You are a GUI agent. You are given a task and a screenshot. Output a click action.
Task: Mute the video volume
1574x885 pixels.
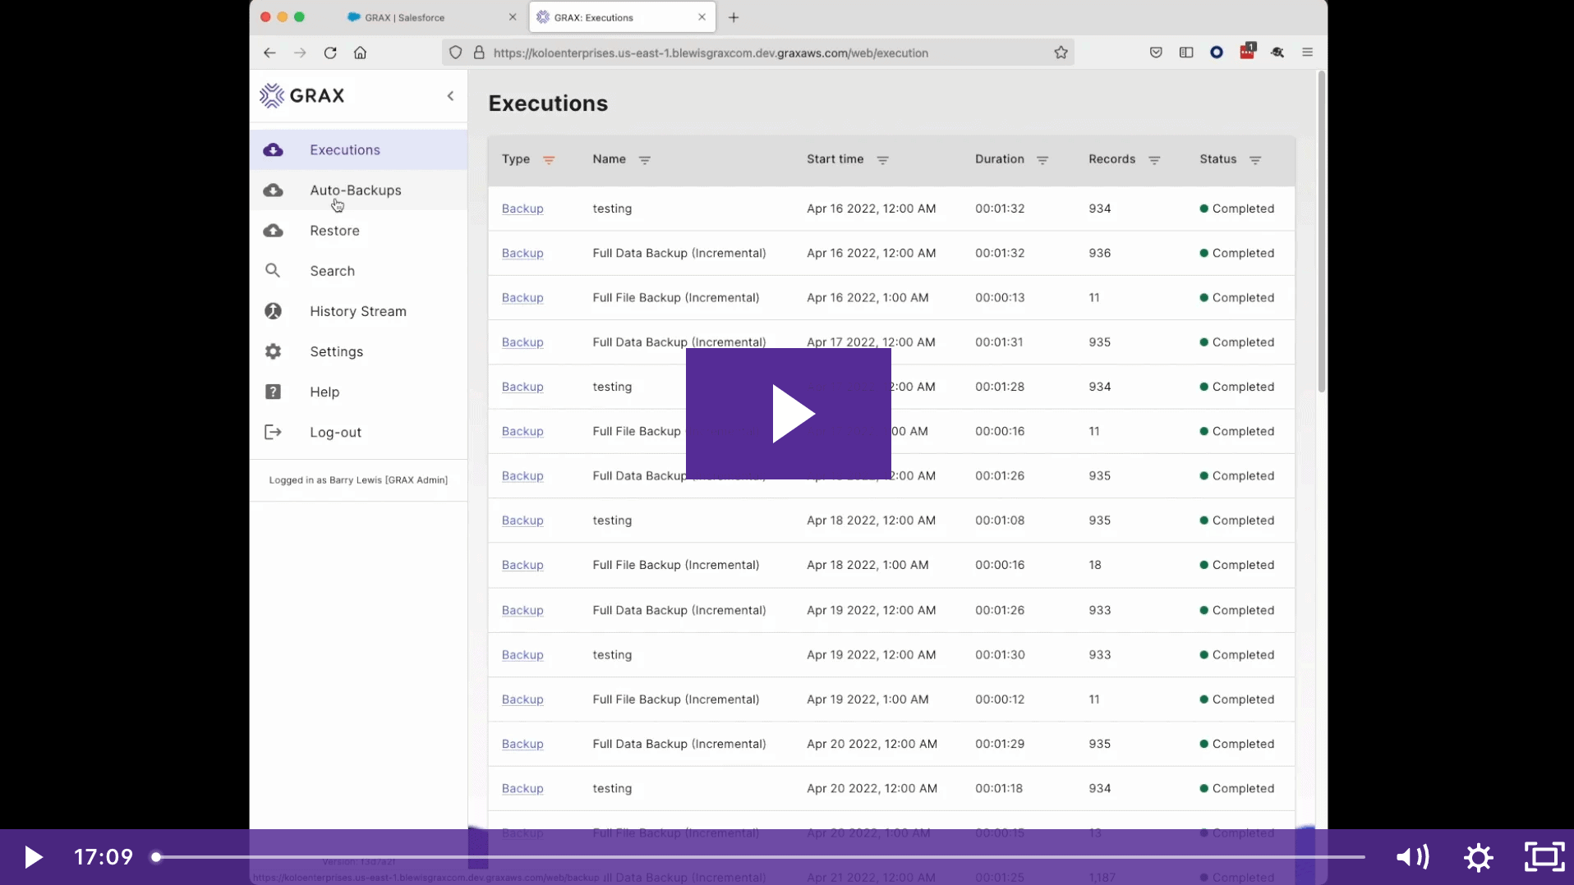(1411, 857)
